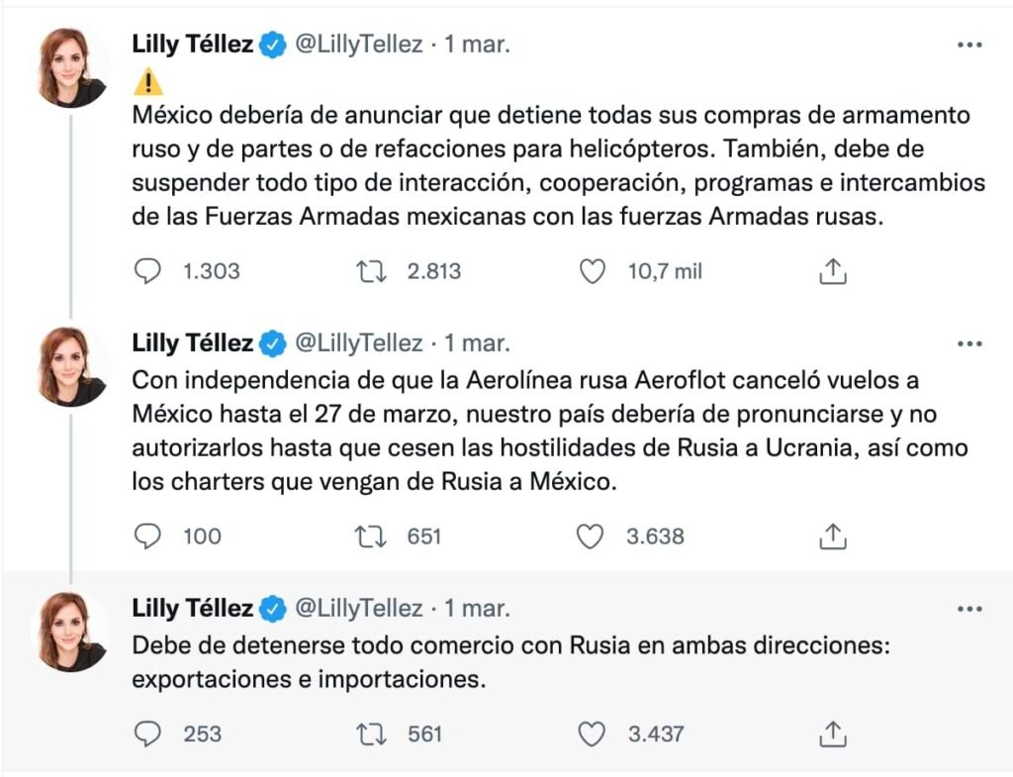Click the like count 3.638 on Aeroflot tweet

[653, 535]
